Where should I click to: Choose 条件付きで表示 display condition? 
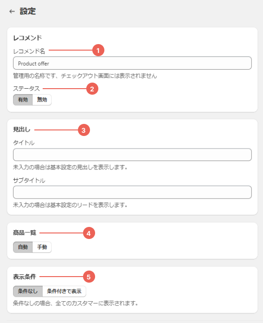64,291
